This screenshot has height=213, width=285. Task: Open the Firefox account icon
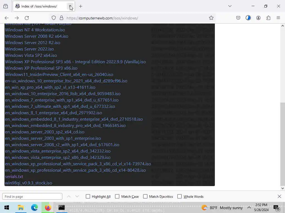click(258, 18)
